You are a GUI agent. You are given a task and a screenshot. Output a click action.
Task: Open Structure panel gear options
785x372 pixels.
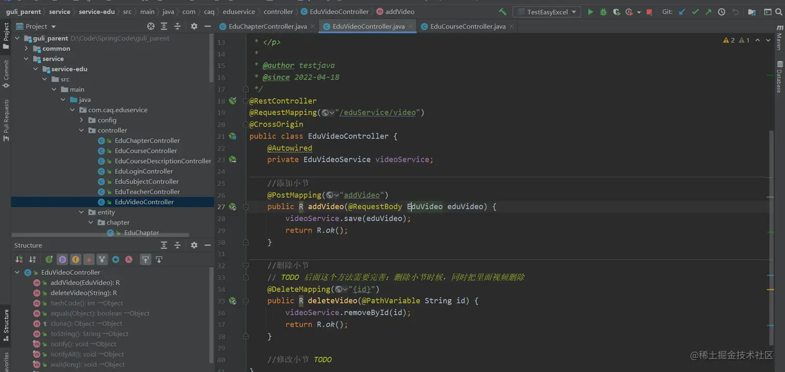point(194,245)
